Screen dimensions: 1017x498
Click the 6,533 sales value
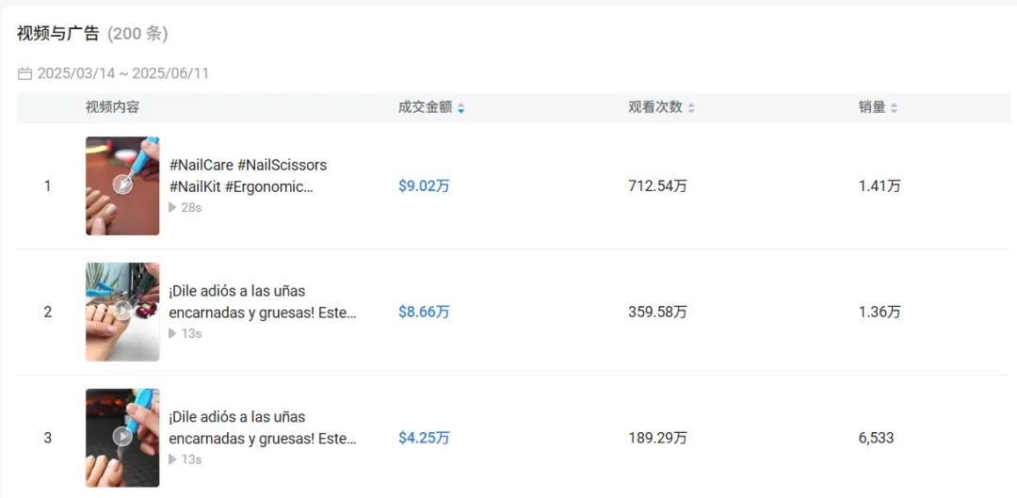(x=877, y=438)
